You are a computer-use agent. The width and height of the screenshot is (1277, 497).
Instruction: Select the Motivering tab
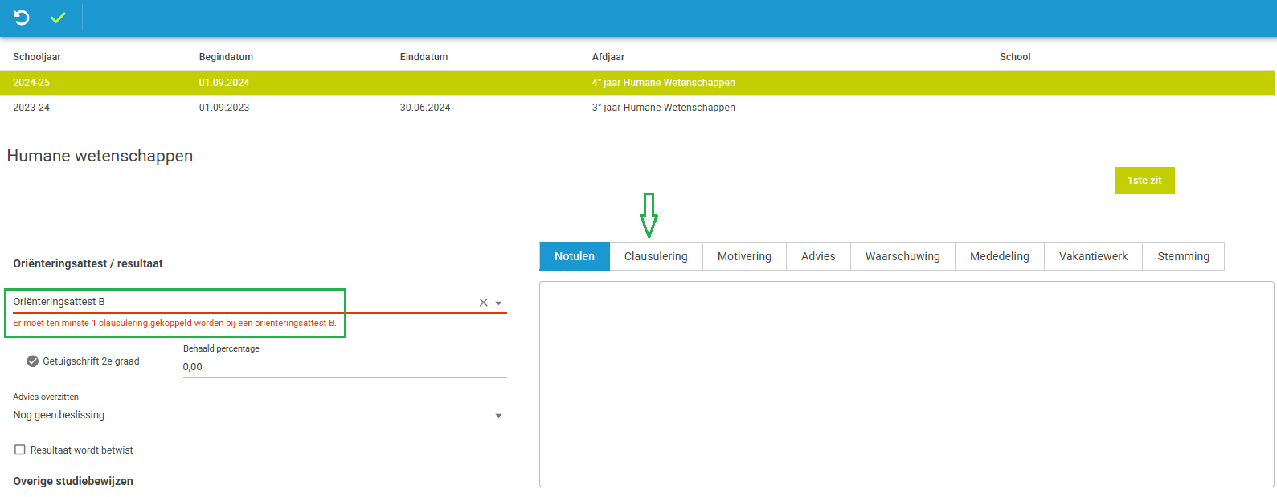point(744,256)
